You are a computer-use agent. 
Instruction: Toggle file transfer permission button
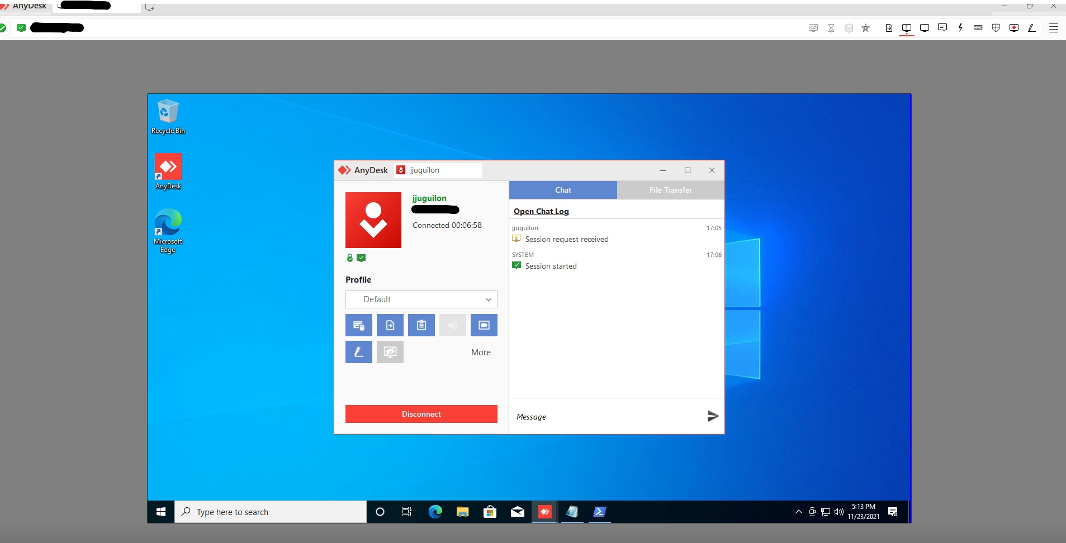point(390,325)
